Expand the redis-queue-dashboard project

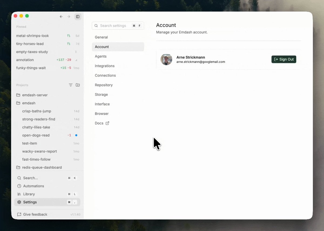coord(47,168)
